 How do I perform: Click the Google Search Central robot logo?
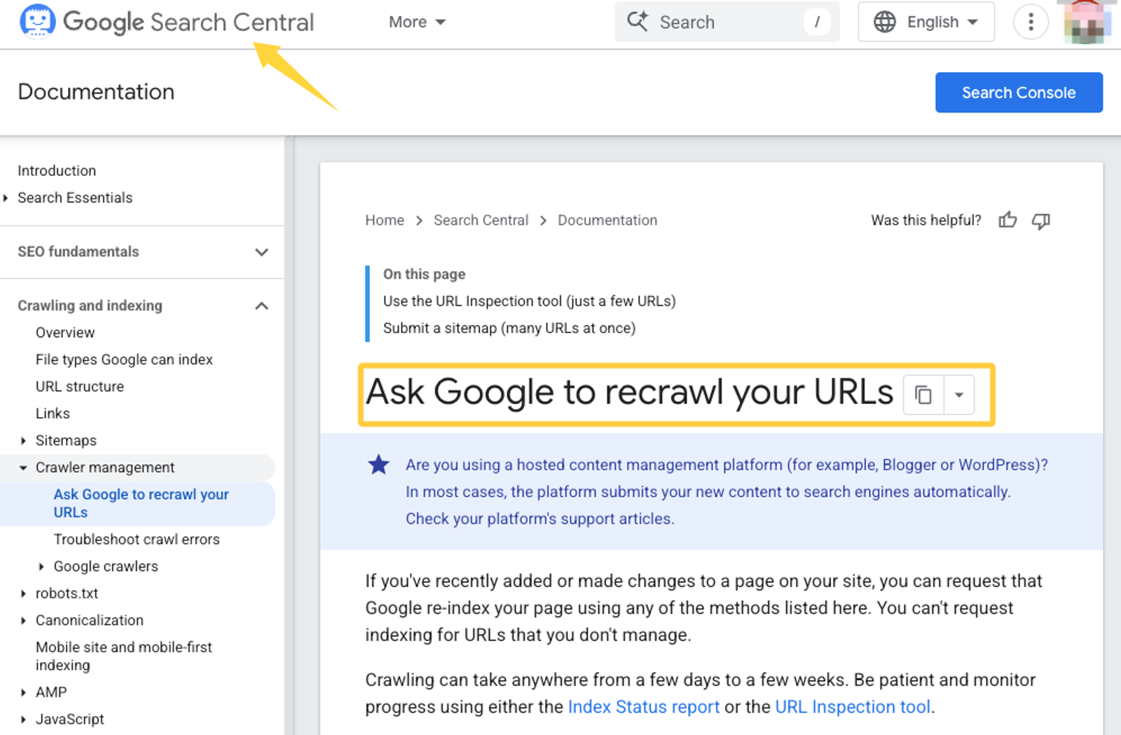(37, 21)
